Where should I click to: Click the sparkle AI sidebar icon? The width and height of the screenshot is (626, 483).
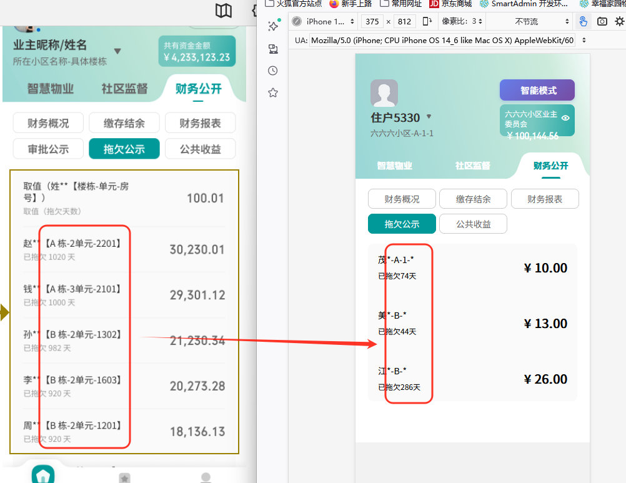point(273,26)
